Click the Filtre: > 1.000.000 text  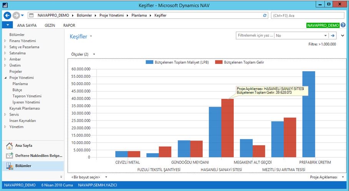coord(322,44)
